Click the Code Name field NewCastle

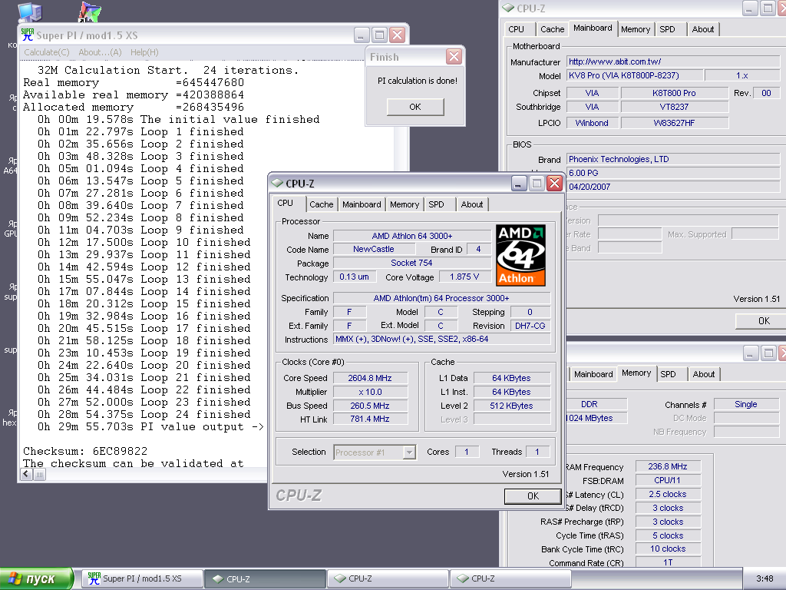click(x=374, y=250)
